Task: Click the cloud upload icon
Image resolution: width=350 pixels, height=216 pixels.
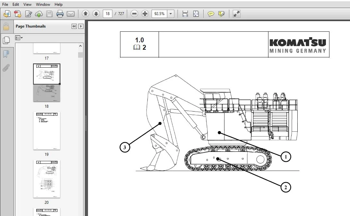Action: pyautogui.click(x=39, y=14)
